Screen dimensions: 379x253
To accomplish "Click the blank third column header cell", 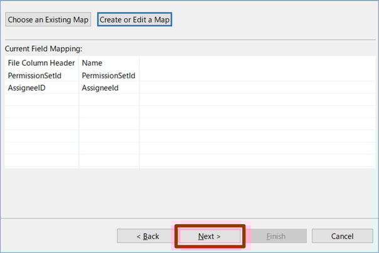I will point(257,63).
